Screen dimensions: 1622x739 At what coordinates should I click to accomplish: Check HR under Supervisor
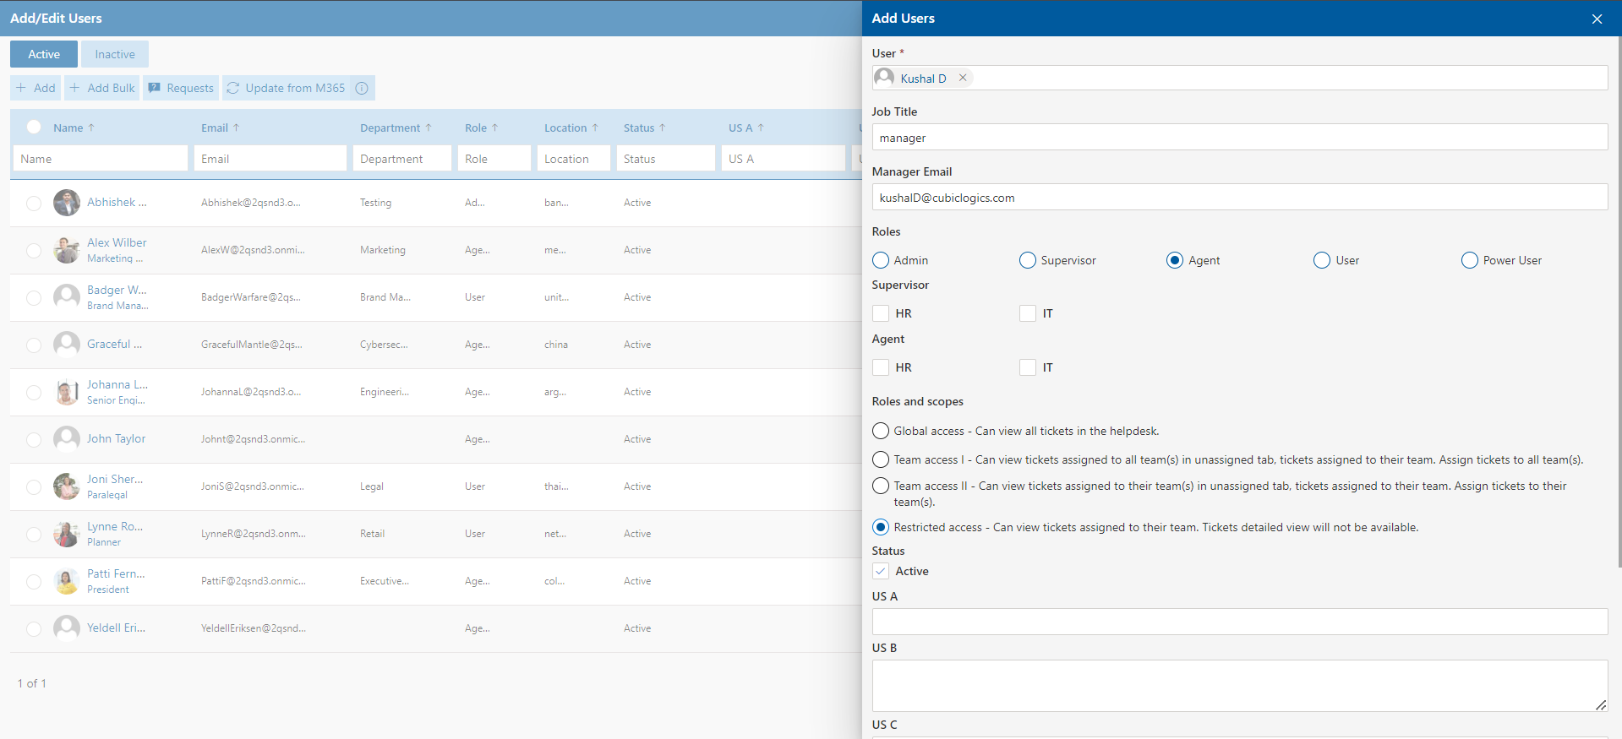[881, 313]
